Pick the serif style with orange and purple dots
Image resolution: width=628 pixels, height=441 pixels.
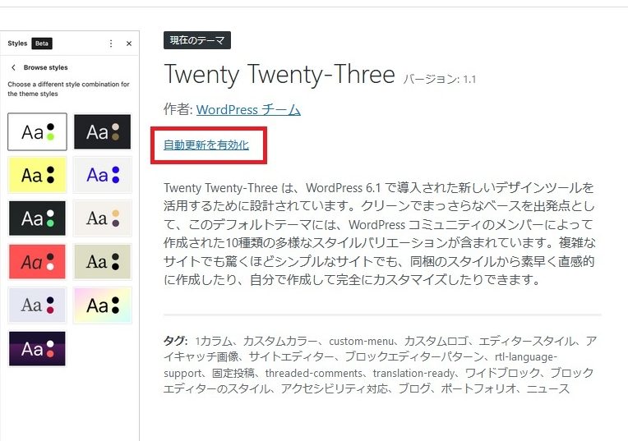(103, 218)
